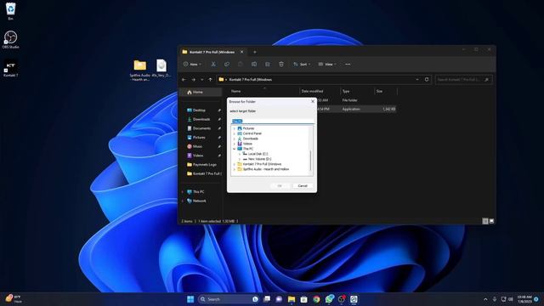The height and width of the screenshot is (306, 544).
Task: Go back with the left arrow button
Action: click(x=184, y=80)
